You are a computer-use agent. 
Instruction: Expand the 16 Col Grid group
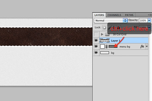tap(102, 34)
